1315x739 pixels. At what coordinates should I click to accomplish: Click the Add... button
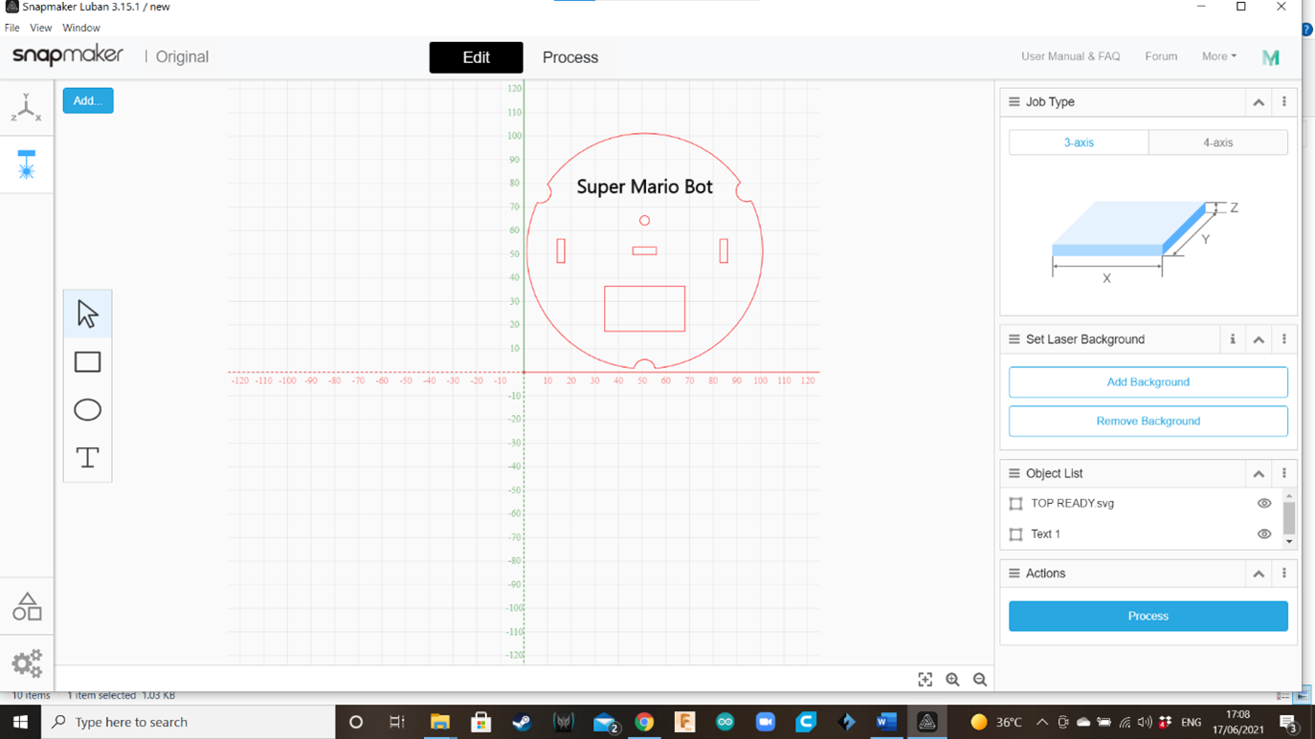pos(88,100)
